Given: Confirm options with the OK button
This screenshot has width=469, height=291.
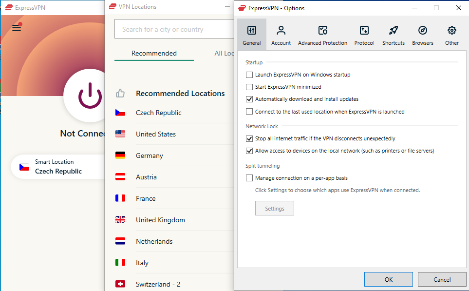Looking at the screenshot, I should coord(388,279).
